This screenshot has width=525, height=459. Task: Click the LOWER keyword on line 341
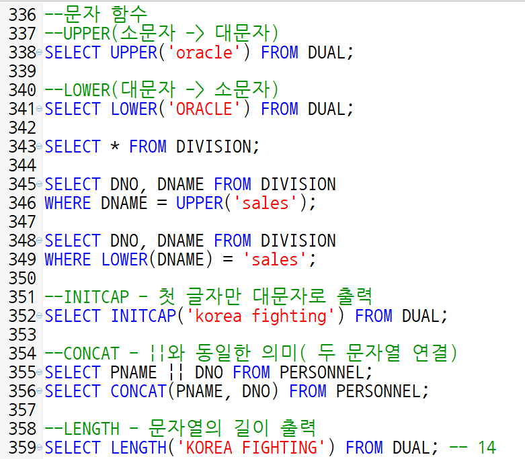coord(134,109)
